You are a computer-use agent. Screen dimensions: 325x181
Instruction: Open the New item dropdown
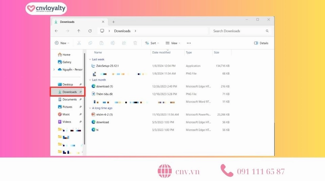point(62,43)
